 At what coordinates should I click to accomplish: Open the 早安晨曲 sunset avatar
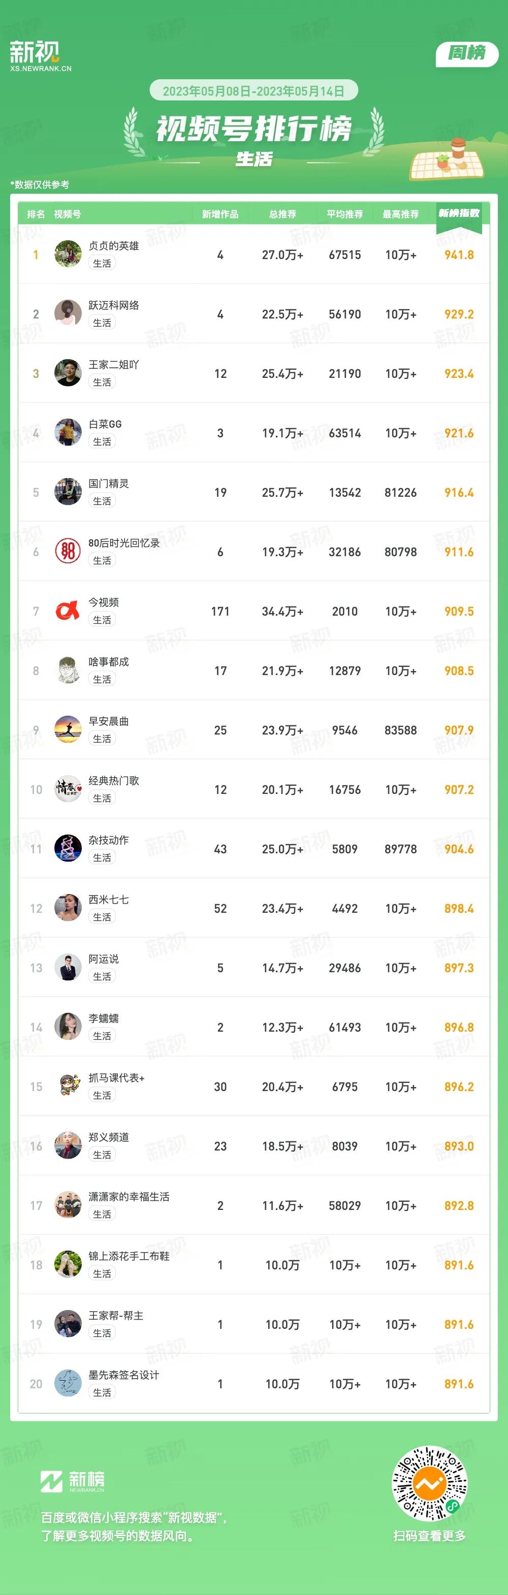coord(68,729)
